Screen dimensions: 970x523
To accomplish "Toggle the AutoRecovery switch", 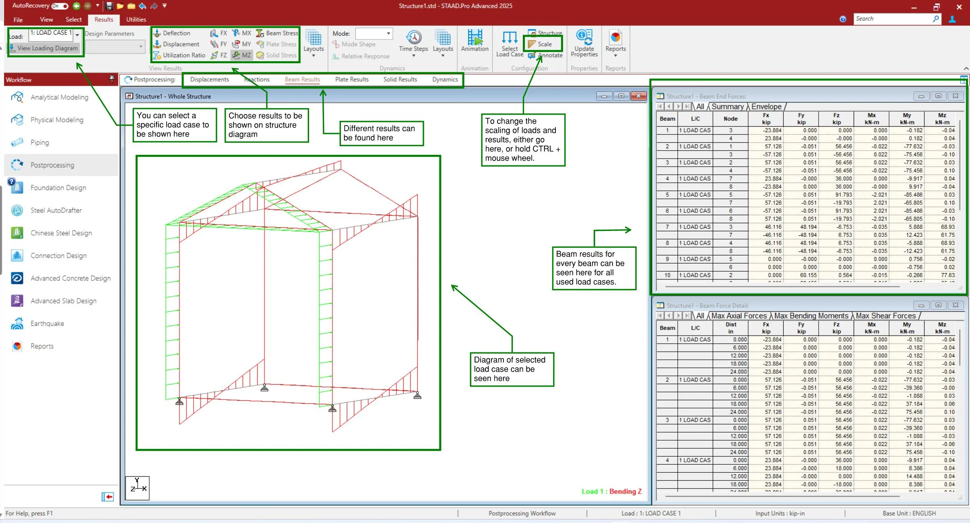I will pyautogui.click(x=60, y=6).
